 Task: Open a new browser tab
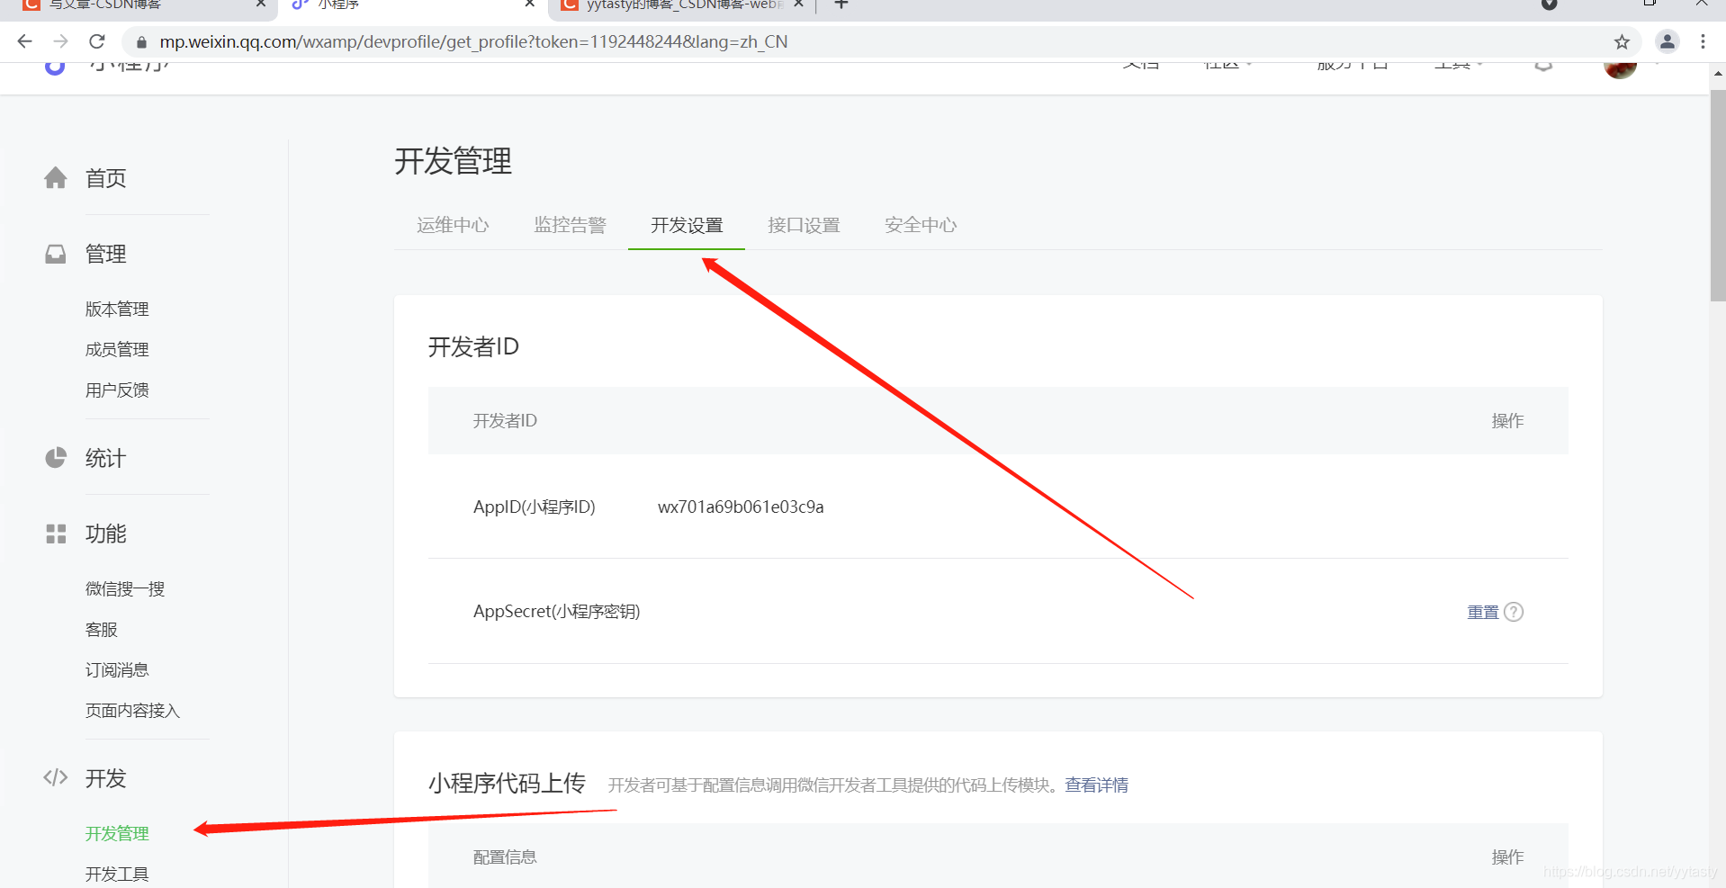click(841, 4)
